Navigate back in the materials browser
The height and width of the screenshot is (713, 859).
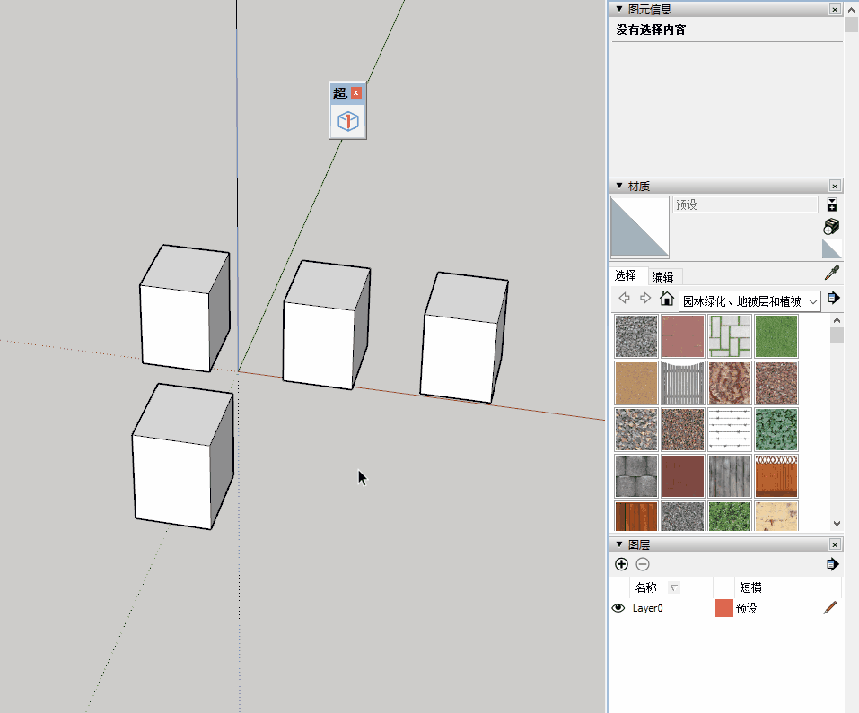(623, 300)
